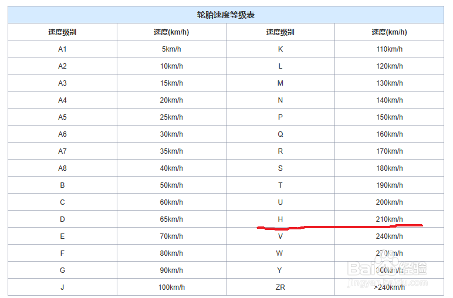Click the 210km/h cell

coord(389,219)
